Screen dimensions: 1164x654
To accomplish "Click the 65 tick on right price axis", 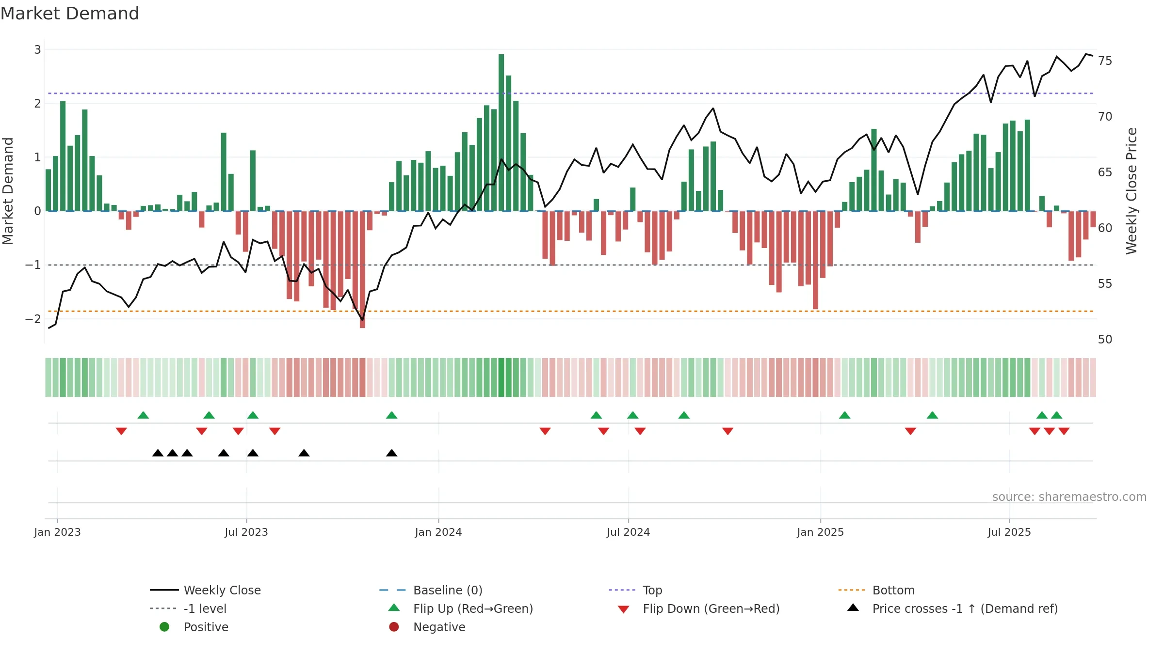I will [1105, 172].
